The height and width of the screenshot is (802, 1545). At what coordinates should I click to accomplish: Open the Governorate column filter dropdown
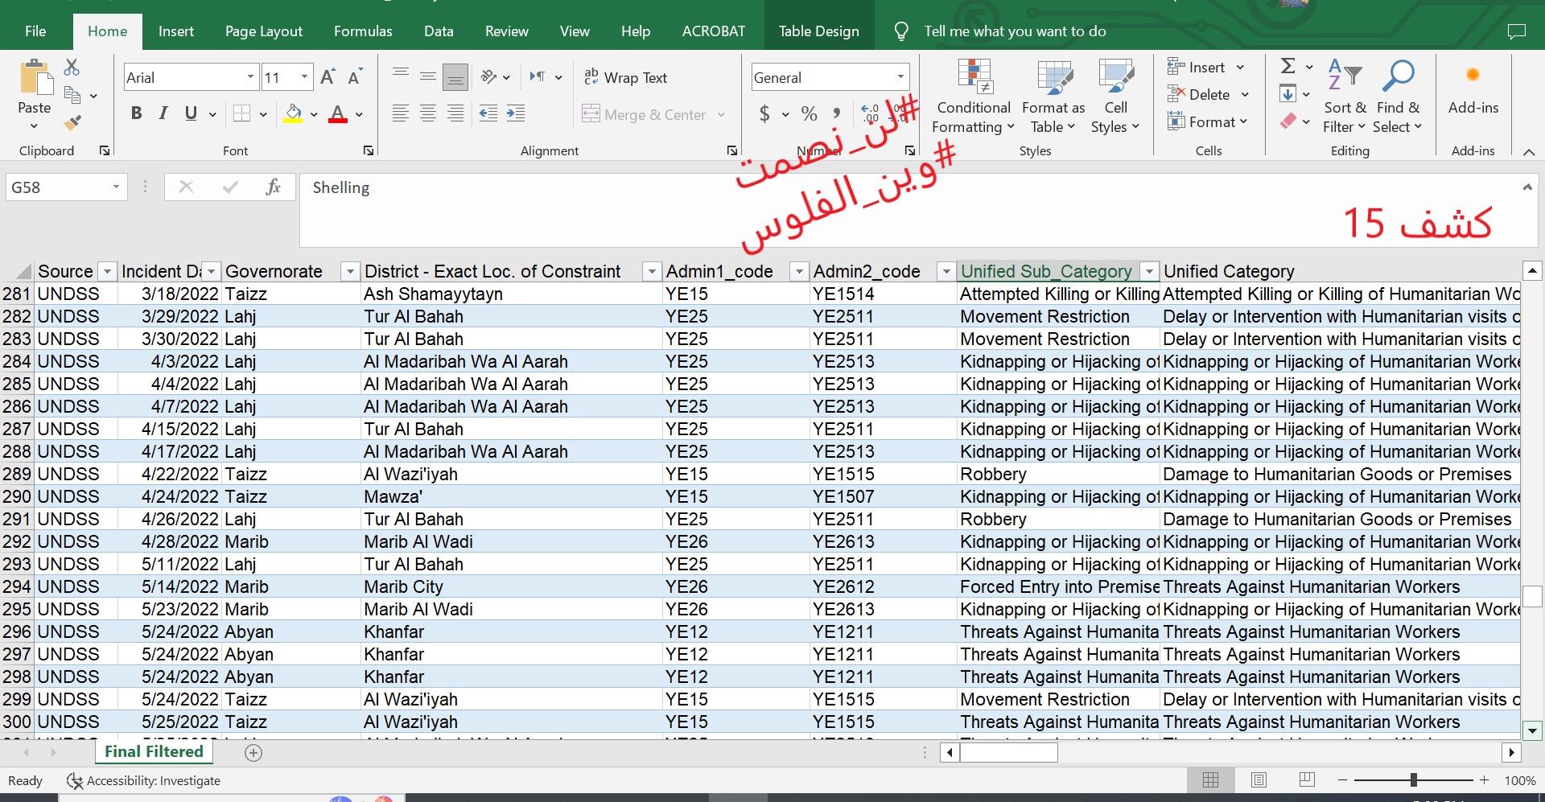point(349,272)
